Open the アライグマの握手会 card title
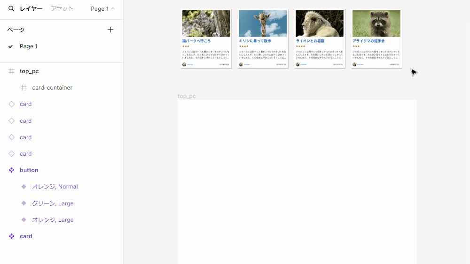Image resolution: width=470 pixels, height=264 pixels. pyautogui.click(x=368, y=41)
